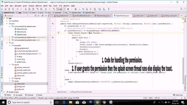Switch to the styles.xml editor tab
The height and width of the screenshot is (105, 187).
click(153, 16)
